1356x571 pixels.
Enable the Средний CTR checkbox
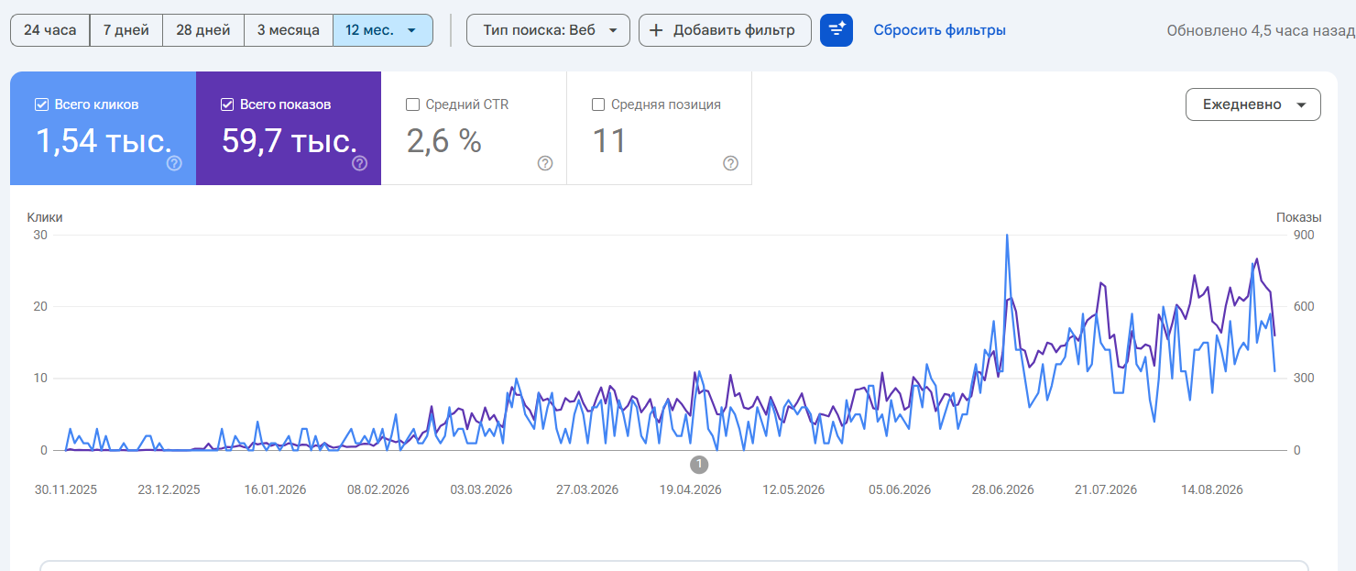pos(412,104)
